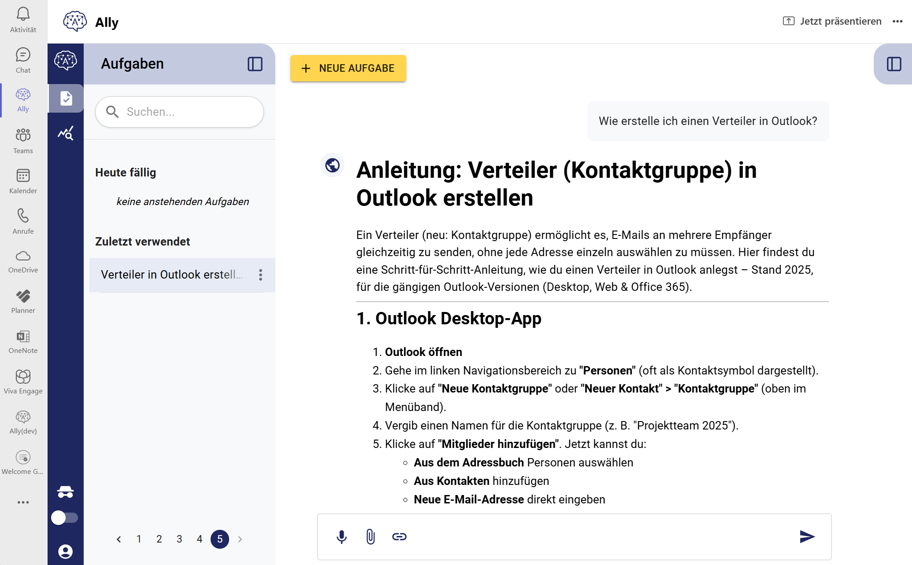Click 'keine anstehenden Aufgaben' text
The image size is (912, 565).
183,202
